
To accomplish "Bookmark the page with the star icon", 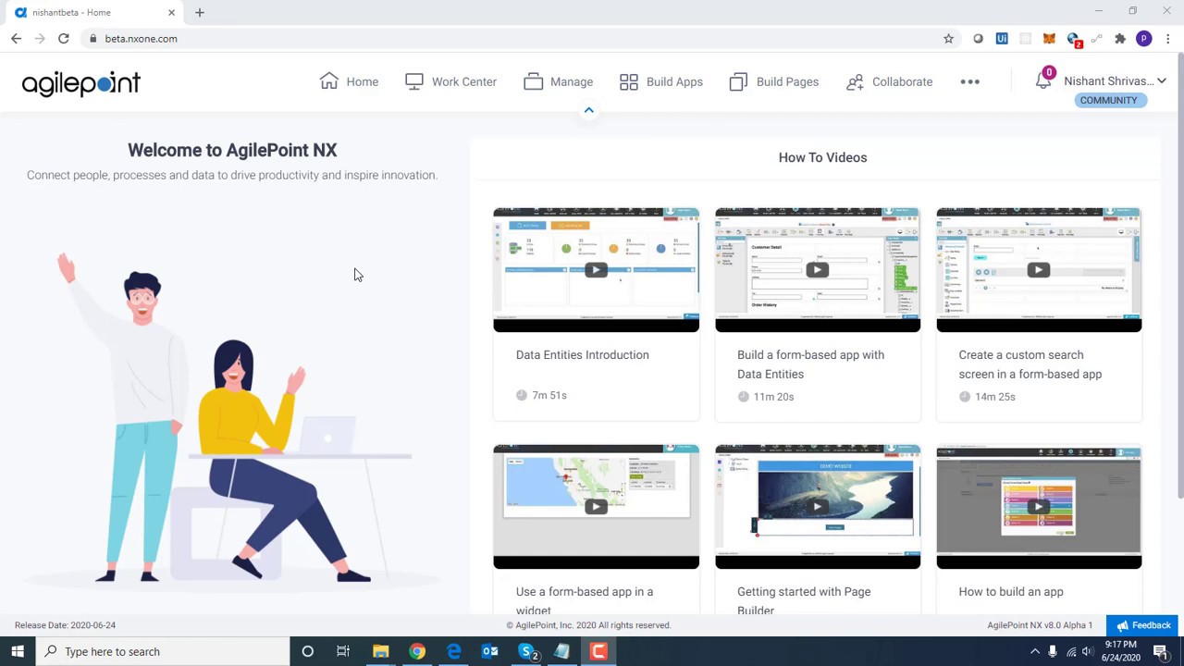I will click(x=948, y=38).
